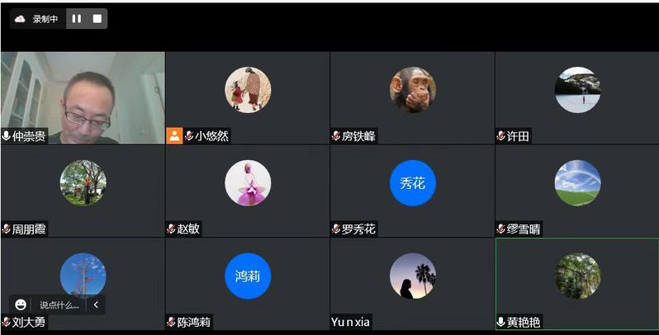Viewport: 659px width, 335px height.
Task: Click the cloud recording status icon
Action: pyautogui.click(x=20, y=19)
